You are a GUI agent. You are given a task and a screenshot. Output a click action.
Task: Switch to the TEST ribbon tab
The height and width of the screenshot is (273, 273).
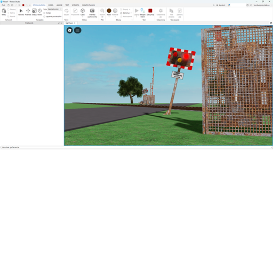[67, 5]
